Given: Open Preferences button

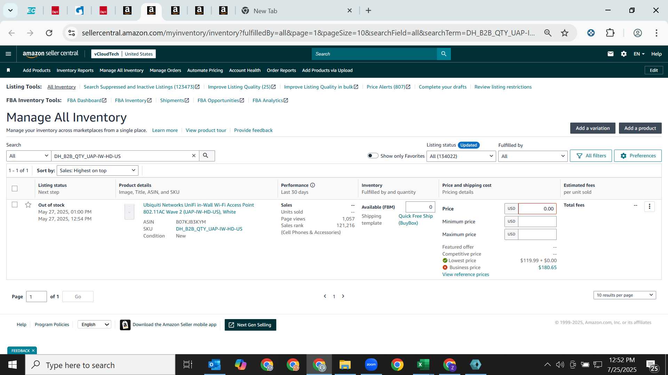Looking at the screenshot, I should [638, 156].
